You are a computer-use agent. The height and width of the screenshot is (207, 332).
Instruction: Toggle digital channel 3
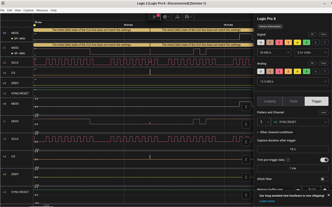point(288,43)
